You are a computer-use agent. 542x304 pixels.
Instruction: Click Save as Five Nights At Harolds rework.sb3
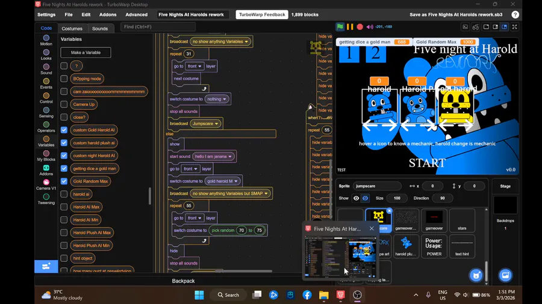456,14
